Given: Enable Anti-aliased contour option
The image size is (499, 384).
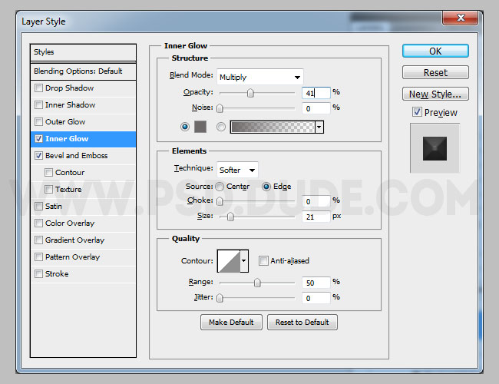Looking at the screenshot, I should (x=263, y=261).
